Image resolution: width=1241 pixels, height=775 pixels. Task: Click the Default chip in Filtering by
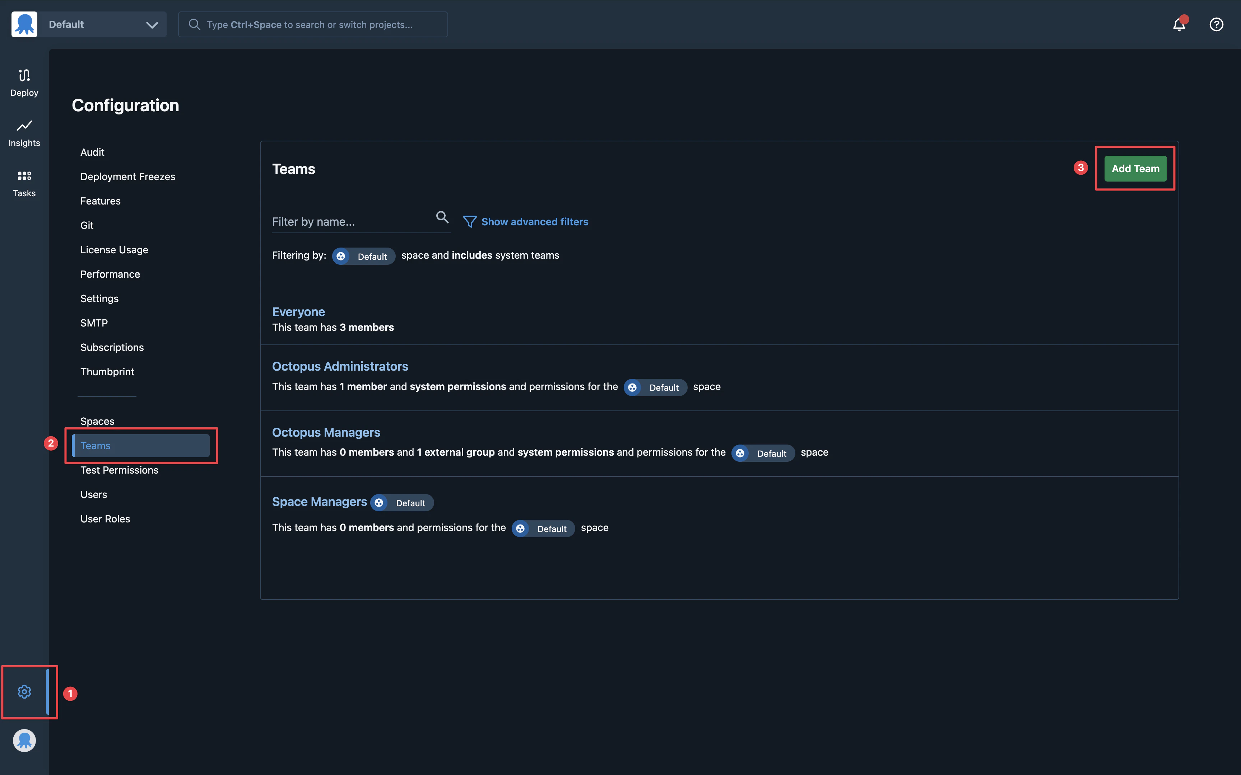click(x=364, y=256)
